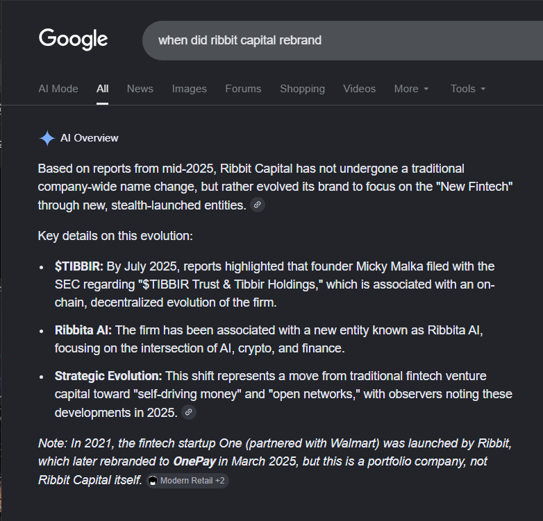Click the bold Ribbita AI bullet heading

(83, 330)
